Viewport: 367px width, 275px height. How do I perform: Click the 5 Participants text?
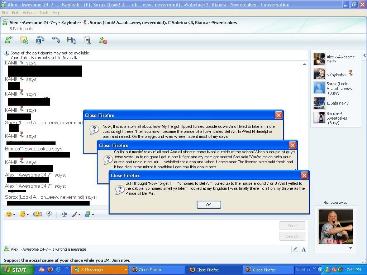point(21,29)
